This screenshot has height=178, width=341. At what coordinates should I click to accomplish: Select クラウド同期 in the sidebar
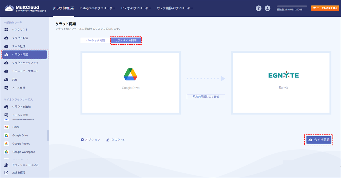(x=24, y=55)
